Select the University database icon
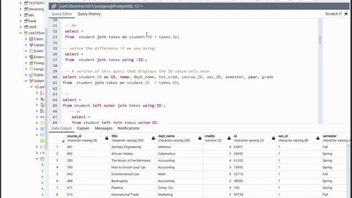 point(26,9)
